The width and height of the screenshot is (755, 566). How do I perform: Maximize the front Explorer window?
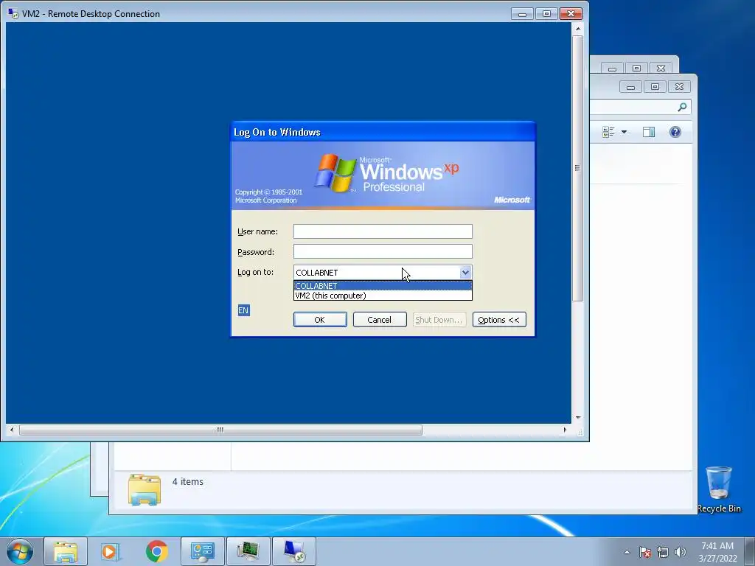[x=655, y=87]
